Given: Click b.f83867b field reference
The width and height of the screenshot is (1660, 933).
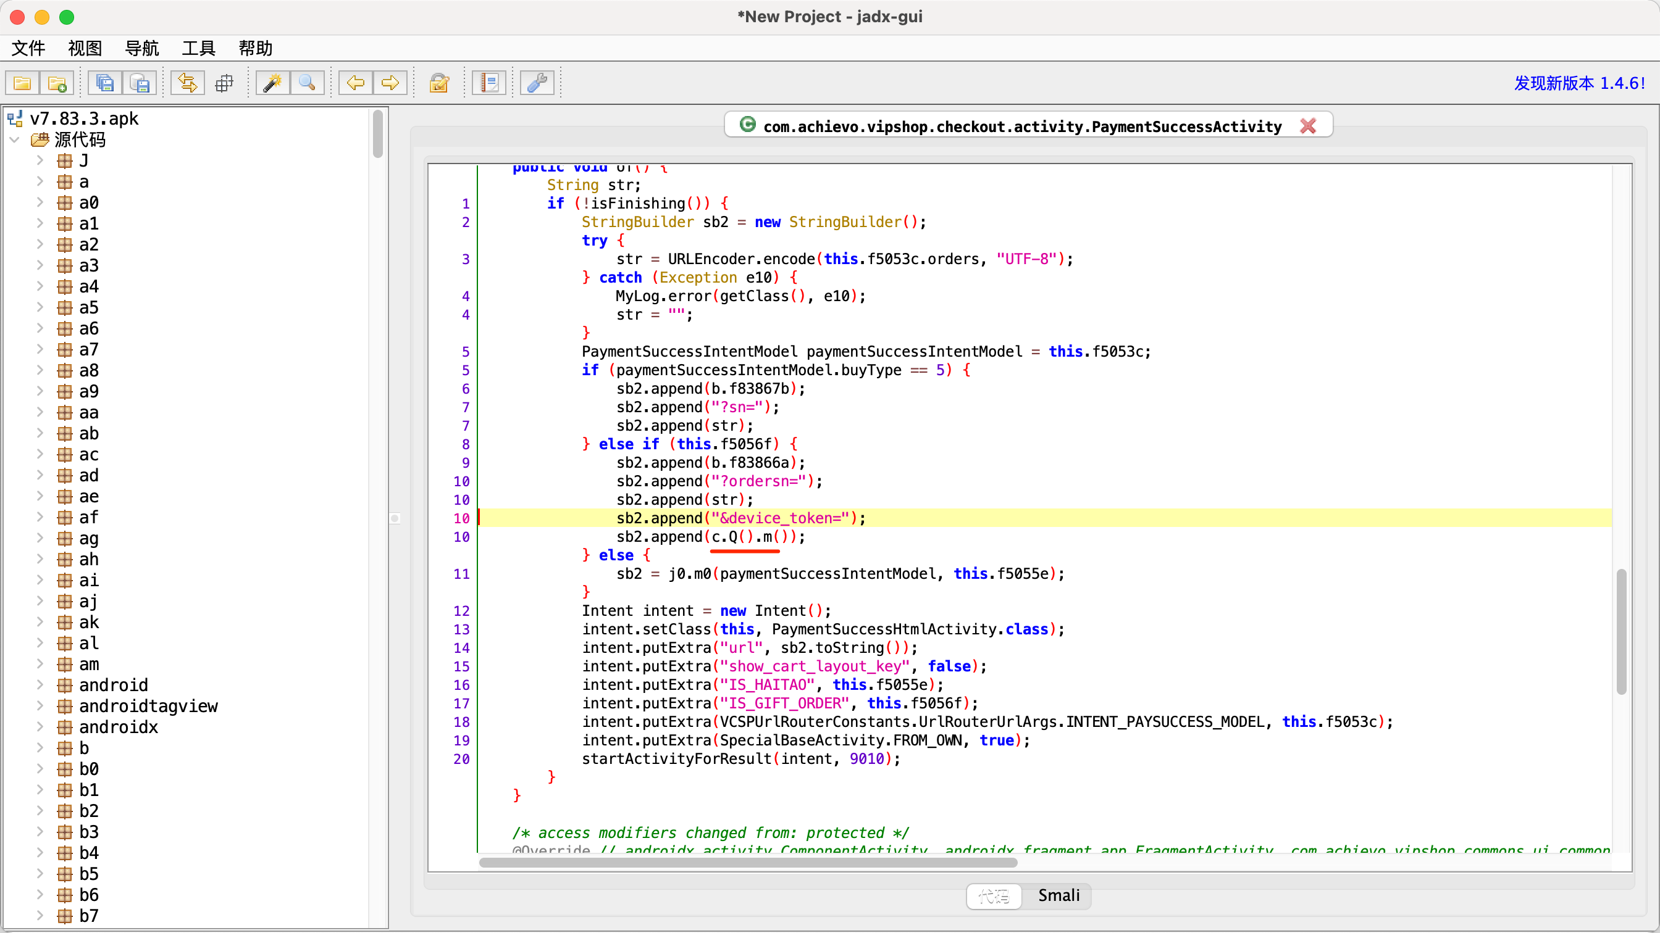Looking at the screenshot, I should tap(750, 388).
